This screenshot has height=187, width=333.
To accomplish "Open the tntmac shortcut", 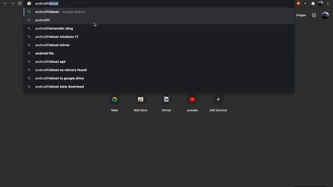I will 166,103.
